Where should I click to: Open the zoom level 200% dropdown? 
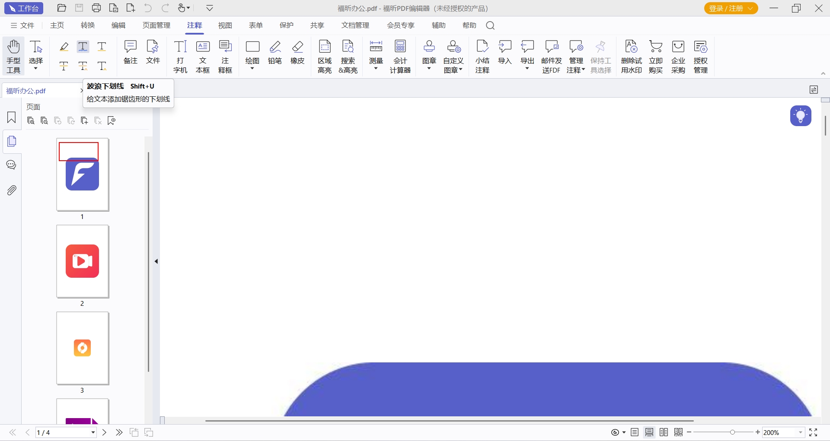coord(801,432)
